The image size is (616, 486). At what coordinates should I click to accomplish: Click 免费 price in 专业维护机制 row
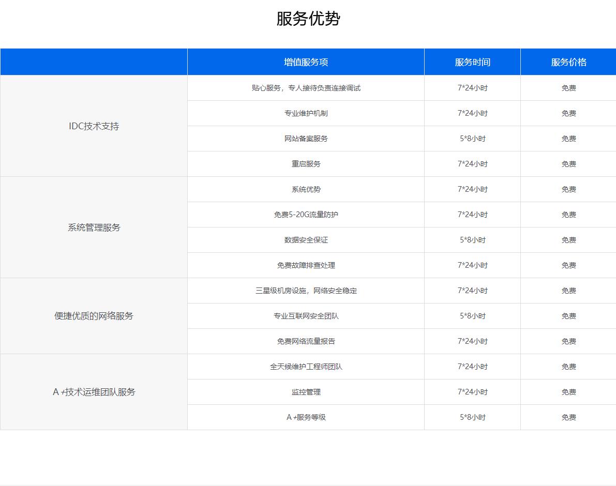(x=568, y=113)
